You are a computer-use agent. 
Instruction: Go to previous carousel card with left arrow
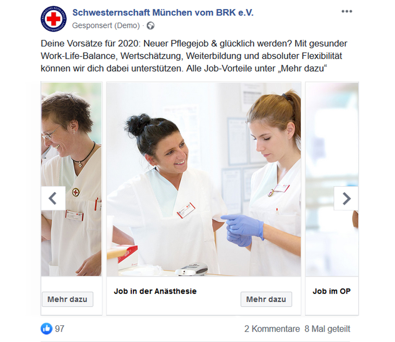(x=53, y=198)
